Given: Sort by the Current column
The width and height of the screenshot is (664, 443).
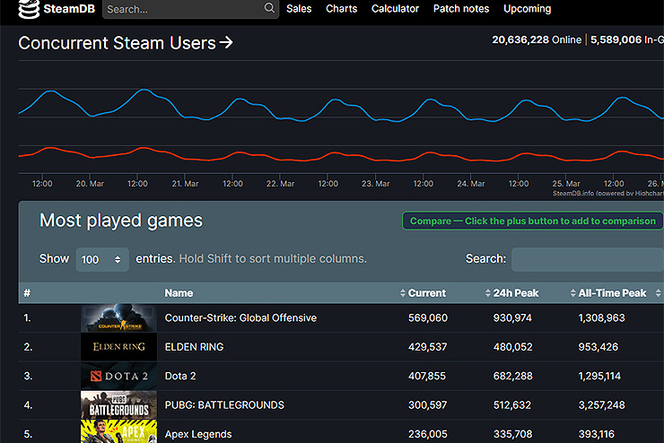Looking at the screenshot, I should point(427,293).
